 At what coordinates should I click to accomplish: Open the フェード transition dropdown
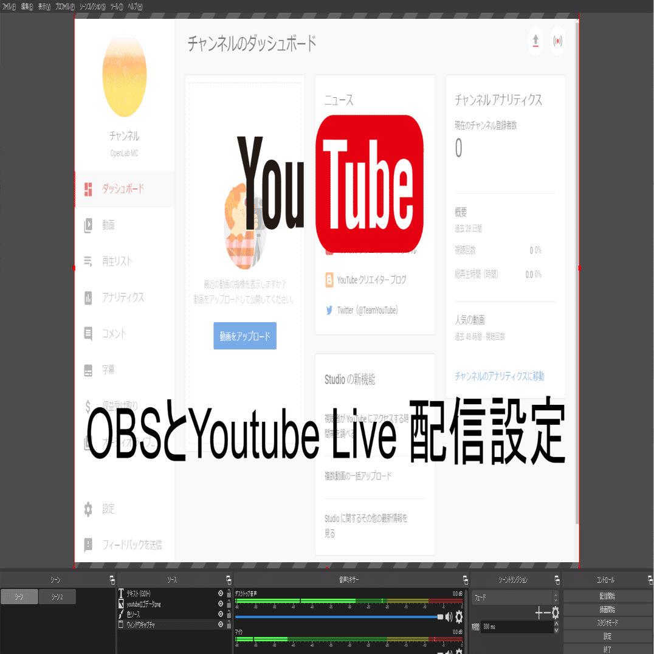[x=515, y=597]
